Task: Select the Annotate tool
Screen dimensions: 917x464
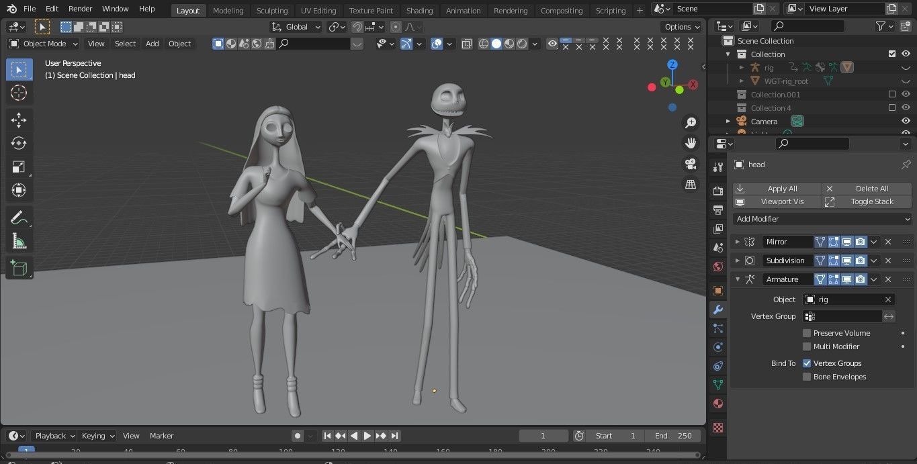Action: coord(19,218)
